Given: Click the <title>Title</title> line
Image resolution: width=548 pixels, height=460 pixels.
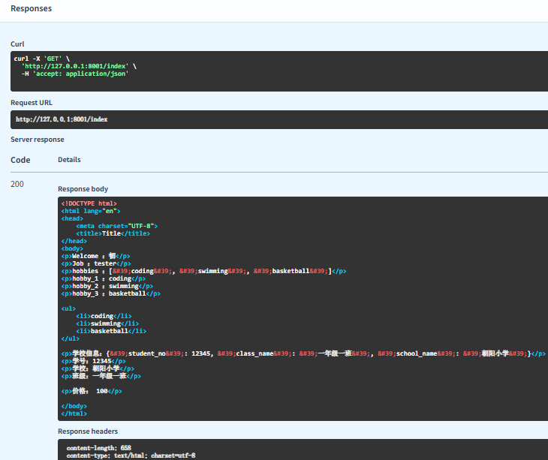Looking at the screenshot, I should coord(113,233).
